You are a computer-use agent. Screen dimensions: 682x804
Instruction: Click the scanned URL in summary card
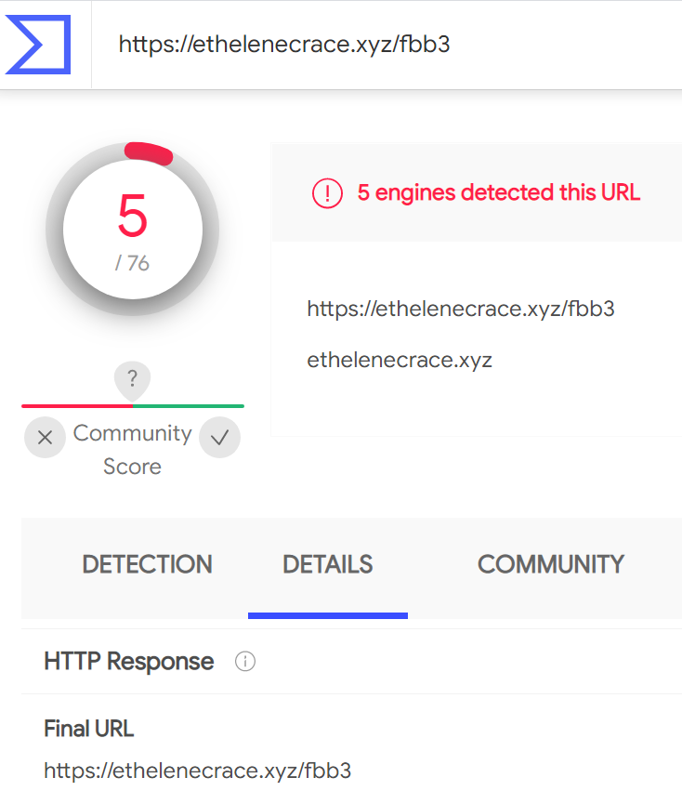461,310
